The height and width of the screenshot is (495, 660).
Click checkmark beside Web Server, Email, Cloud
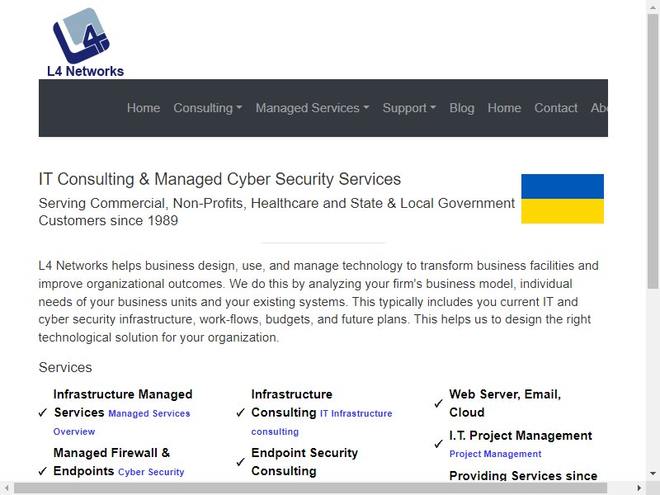pos(438,403)
